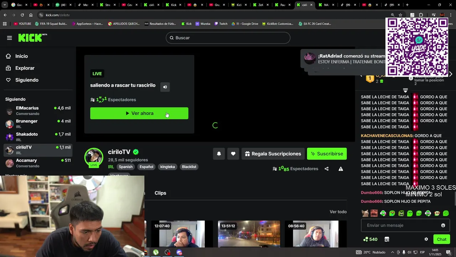Toggle follow heart for ciriloTV

point(233,154)
